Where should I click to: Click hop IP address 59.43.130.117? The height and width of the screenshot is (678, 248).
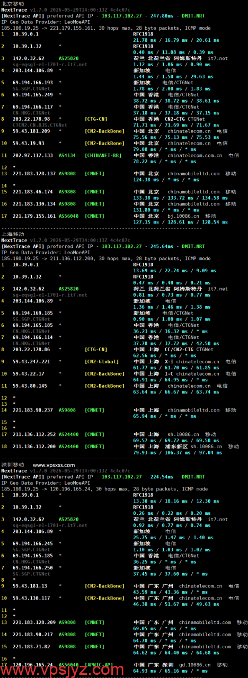[31, 598]
